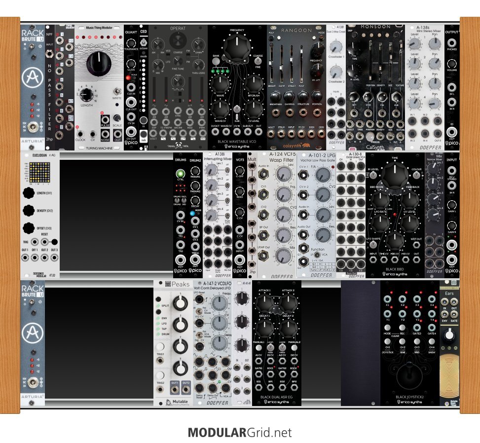Flip the Black BBD COLOUR switch
The width and height of the screenshot is (480, 443).
pos(416,175)
